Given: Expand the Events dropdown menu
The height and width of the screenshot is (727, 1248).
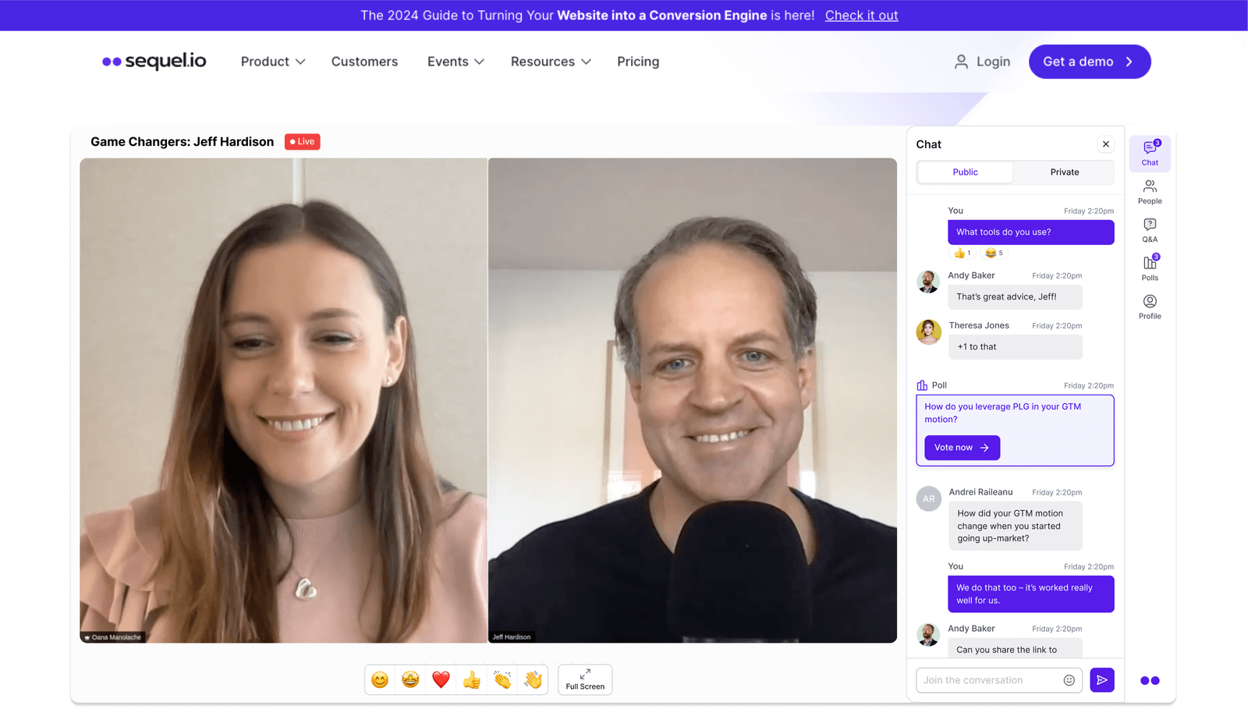Looking at the screenshot, I should [456, 62].
